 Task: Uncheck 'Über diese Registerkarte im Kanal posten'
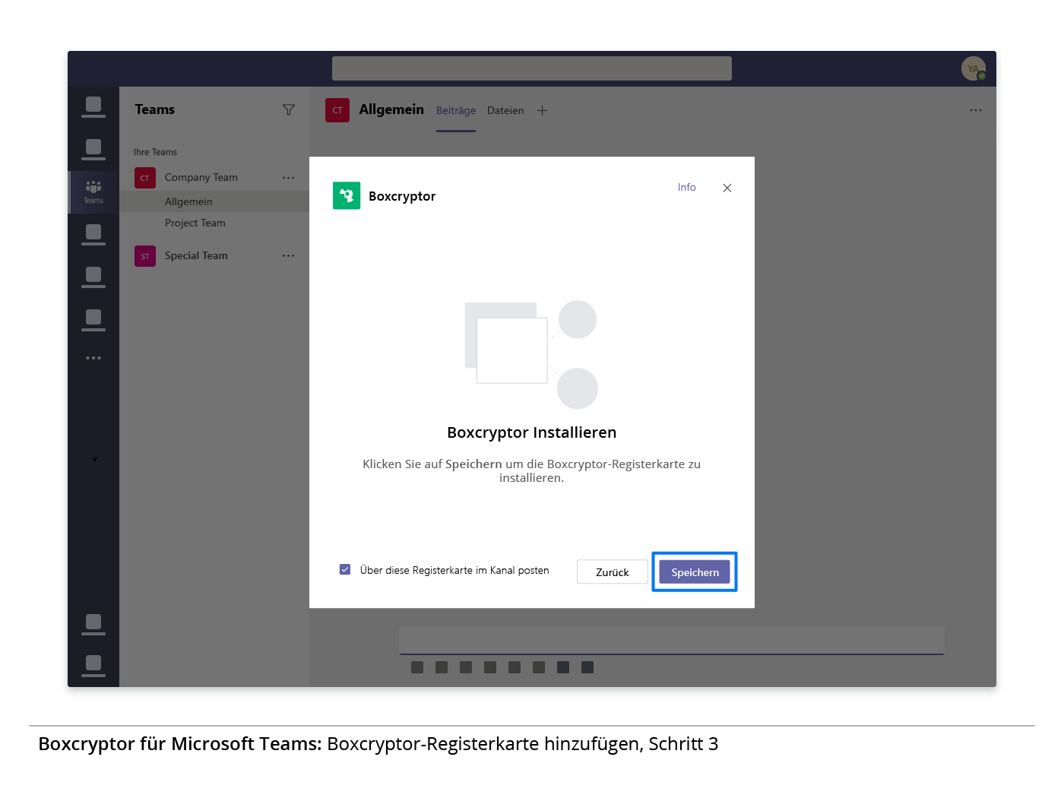pos(345,569)
